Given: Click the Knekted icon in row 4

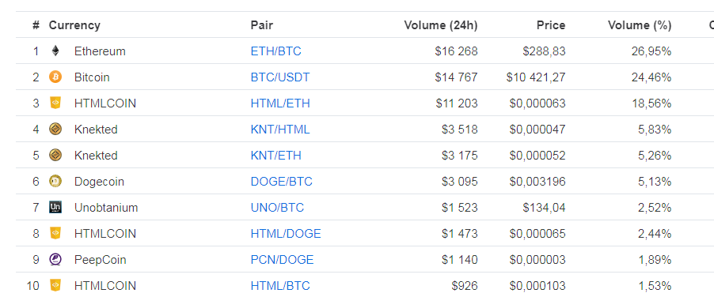Looking at the screenshot, I should pos(55,130).
